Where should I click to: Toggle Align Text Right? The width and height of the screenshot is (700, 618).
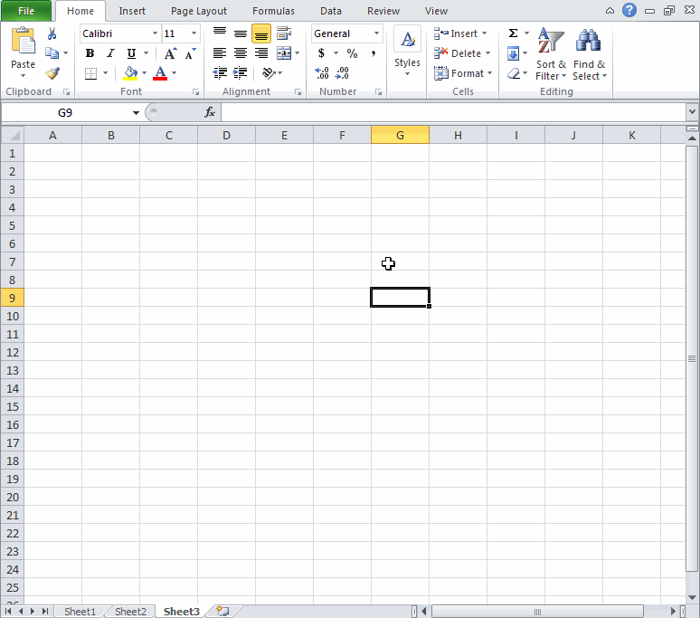point(261,53)
